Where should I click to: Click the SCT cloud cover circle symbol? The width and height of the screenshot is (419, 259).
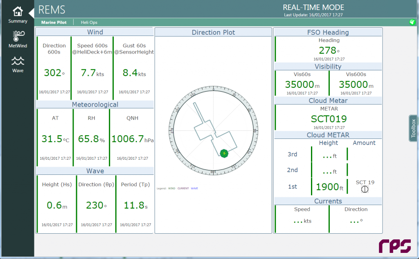(365, 190)
